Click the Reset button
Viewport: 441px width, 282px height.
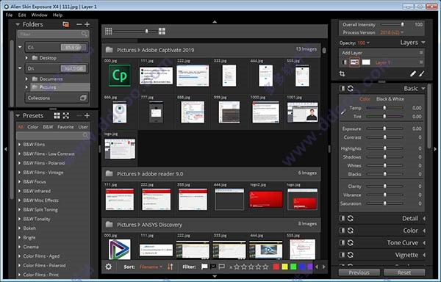[404, 272]
